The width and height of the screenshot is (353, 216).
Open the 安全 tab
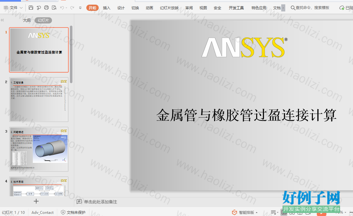click(x=217, y=8)
